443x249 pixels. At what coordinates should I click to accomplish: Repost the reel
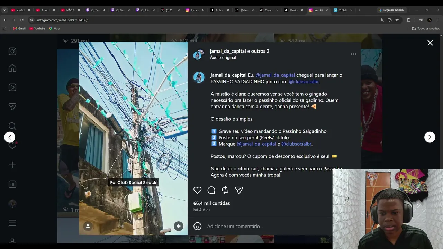coord(225,190)
